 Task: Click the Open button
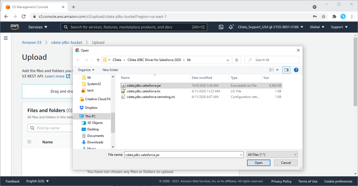coord(258,163)
